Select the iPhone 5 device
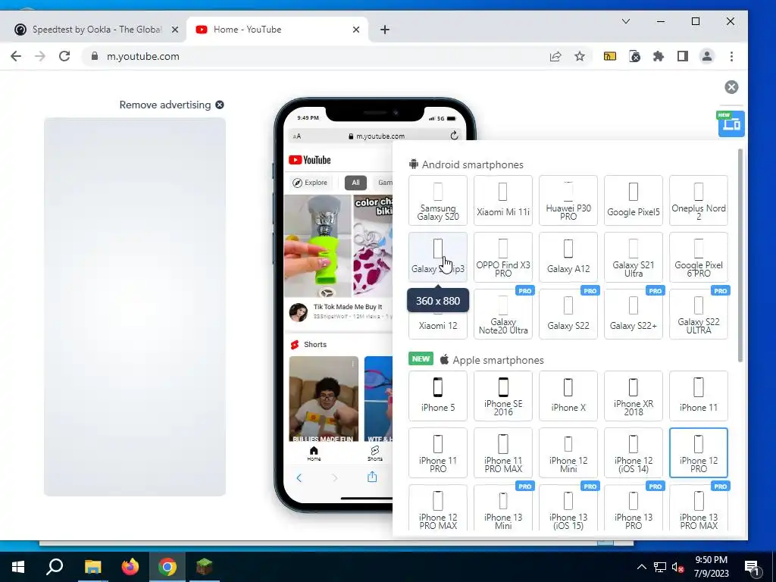Viewport: 776px width, 582px height. pos(438,396)
